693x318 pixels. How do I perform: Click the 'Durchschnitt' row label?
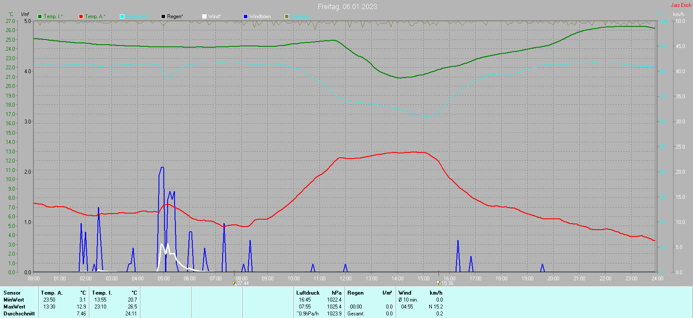(x=19, y=314)
